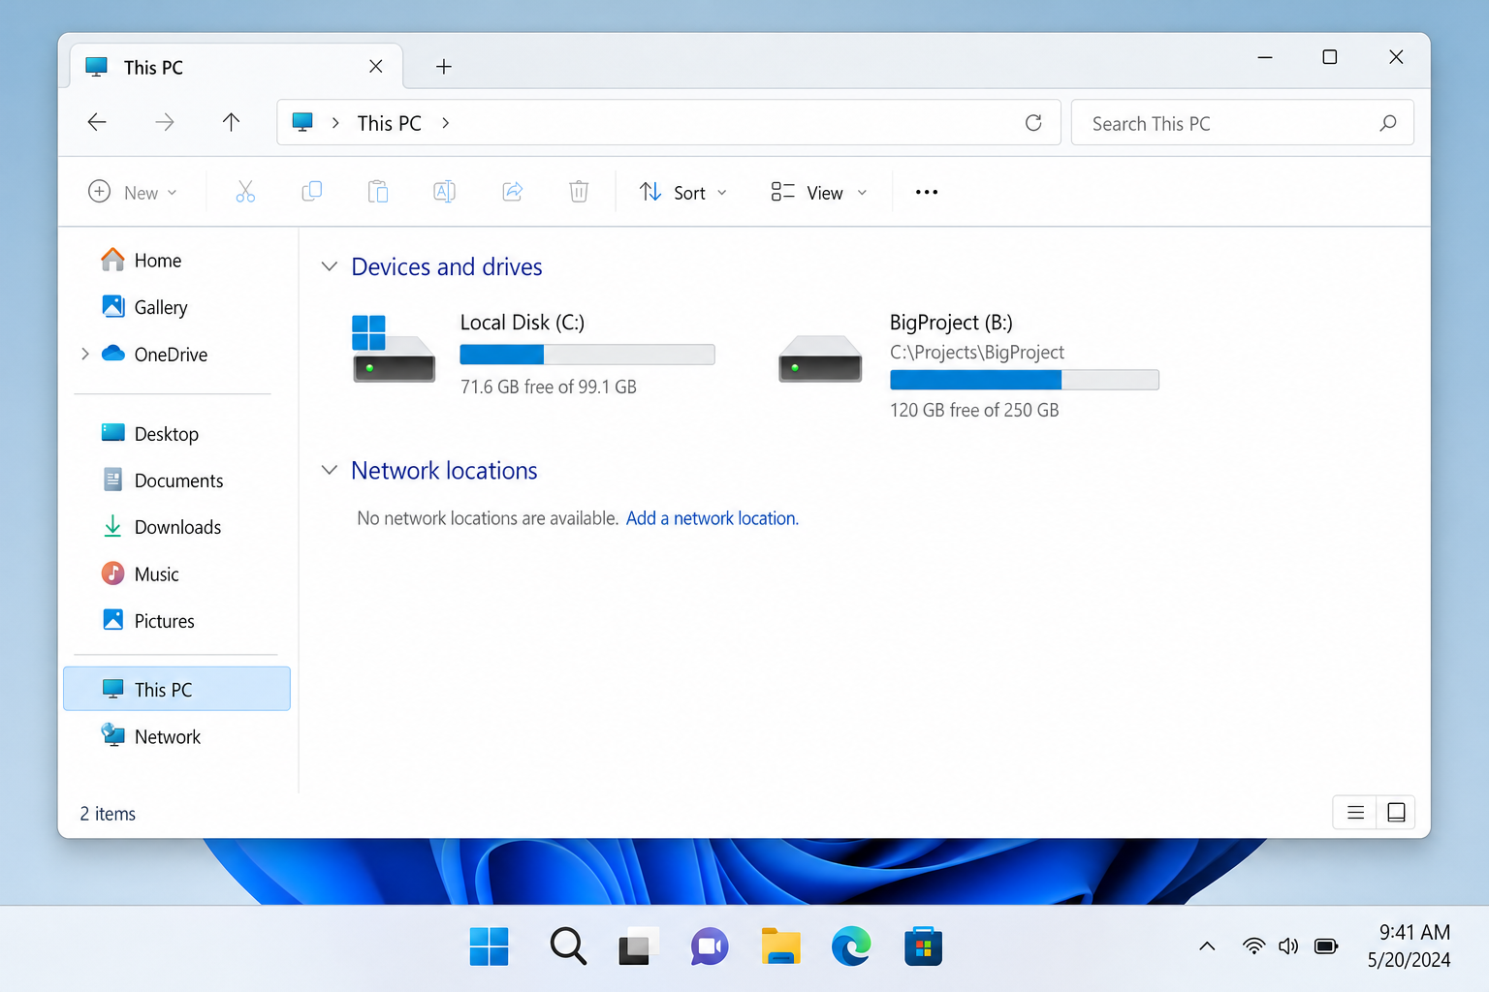Screen dimensions: 1489x992
Task: Click the Local Disk (C:) capacity bar
Action: (587, 355)
